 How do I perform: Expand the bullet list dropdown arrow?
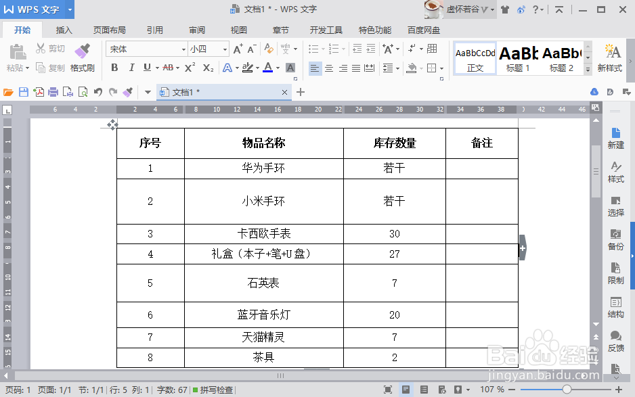[x=323, y=49]
